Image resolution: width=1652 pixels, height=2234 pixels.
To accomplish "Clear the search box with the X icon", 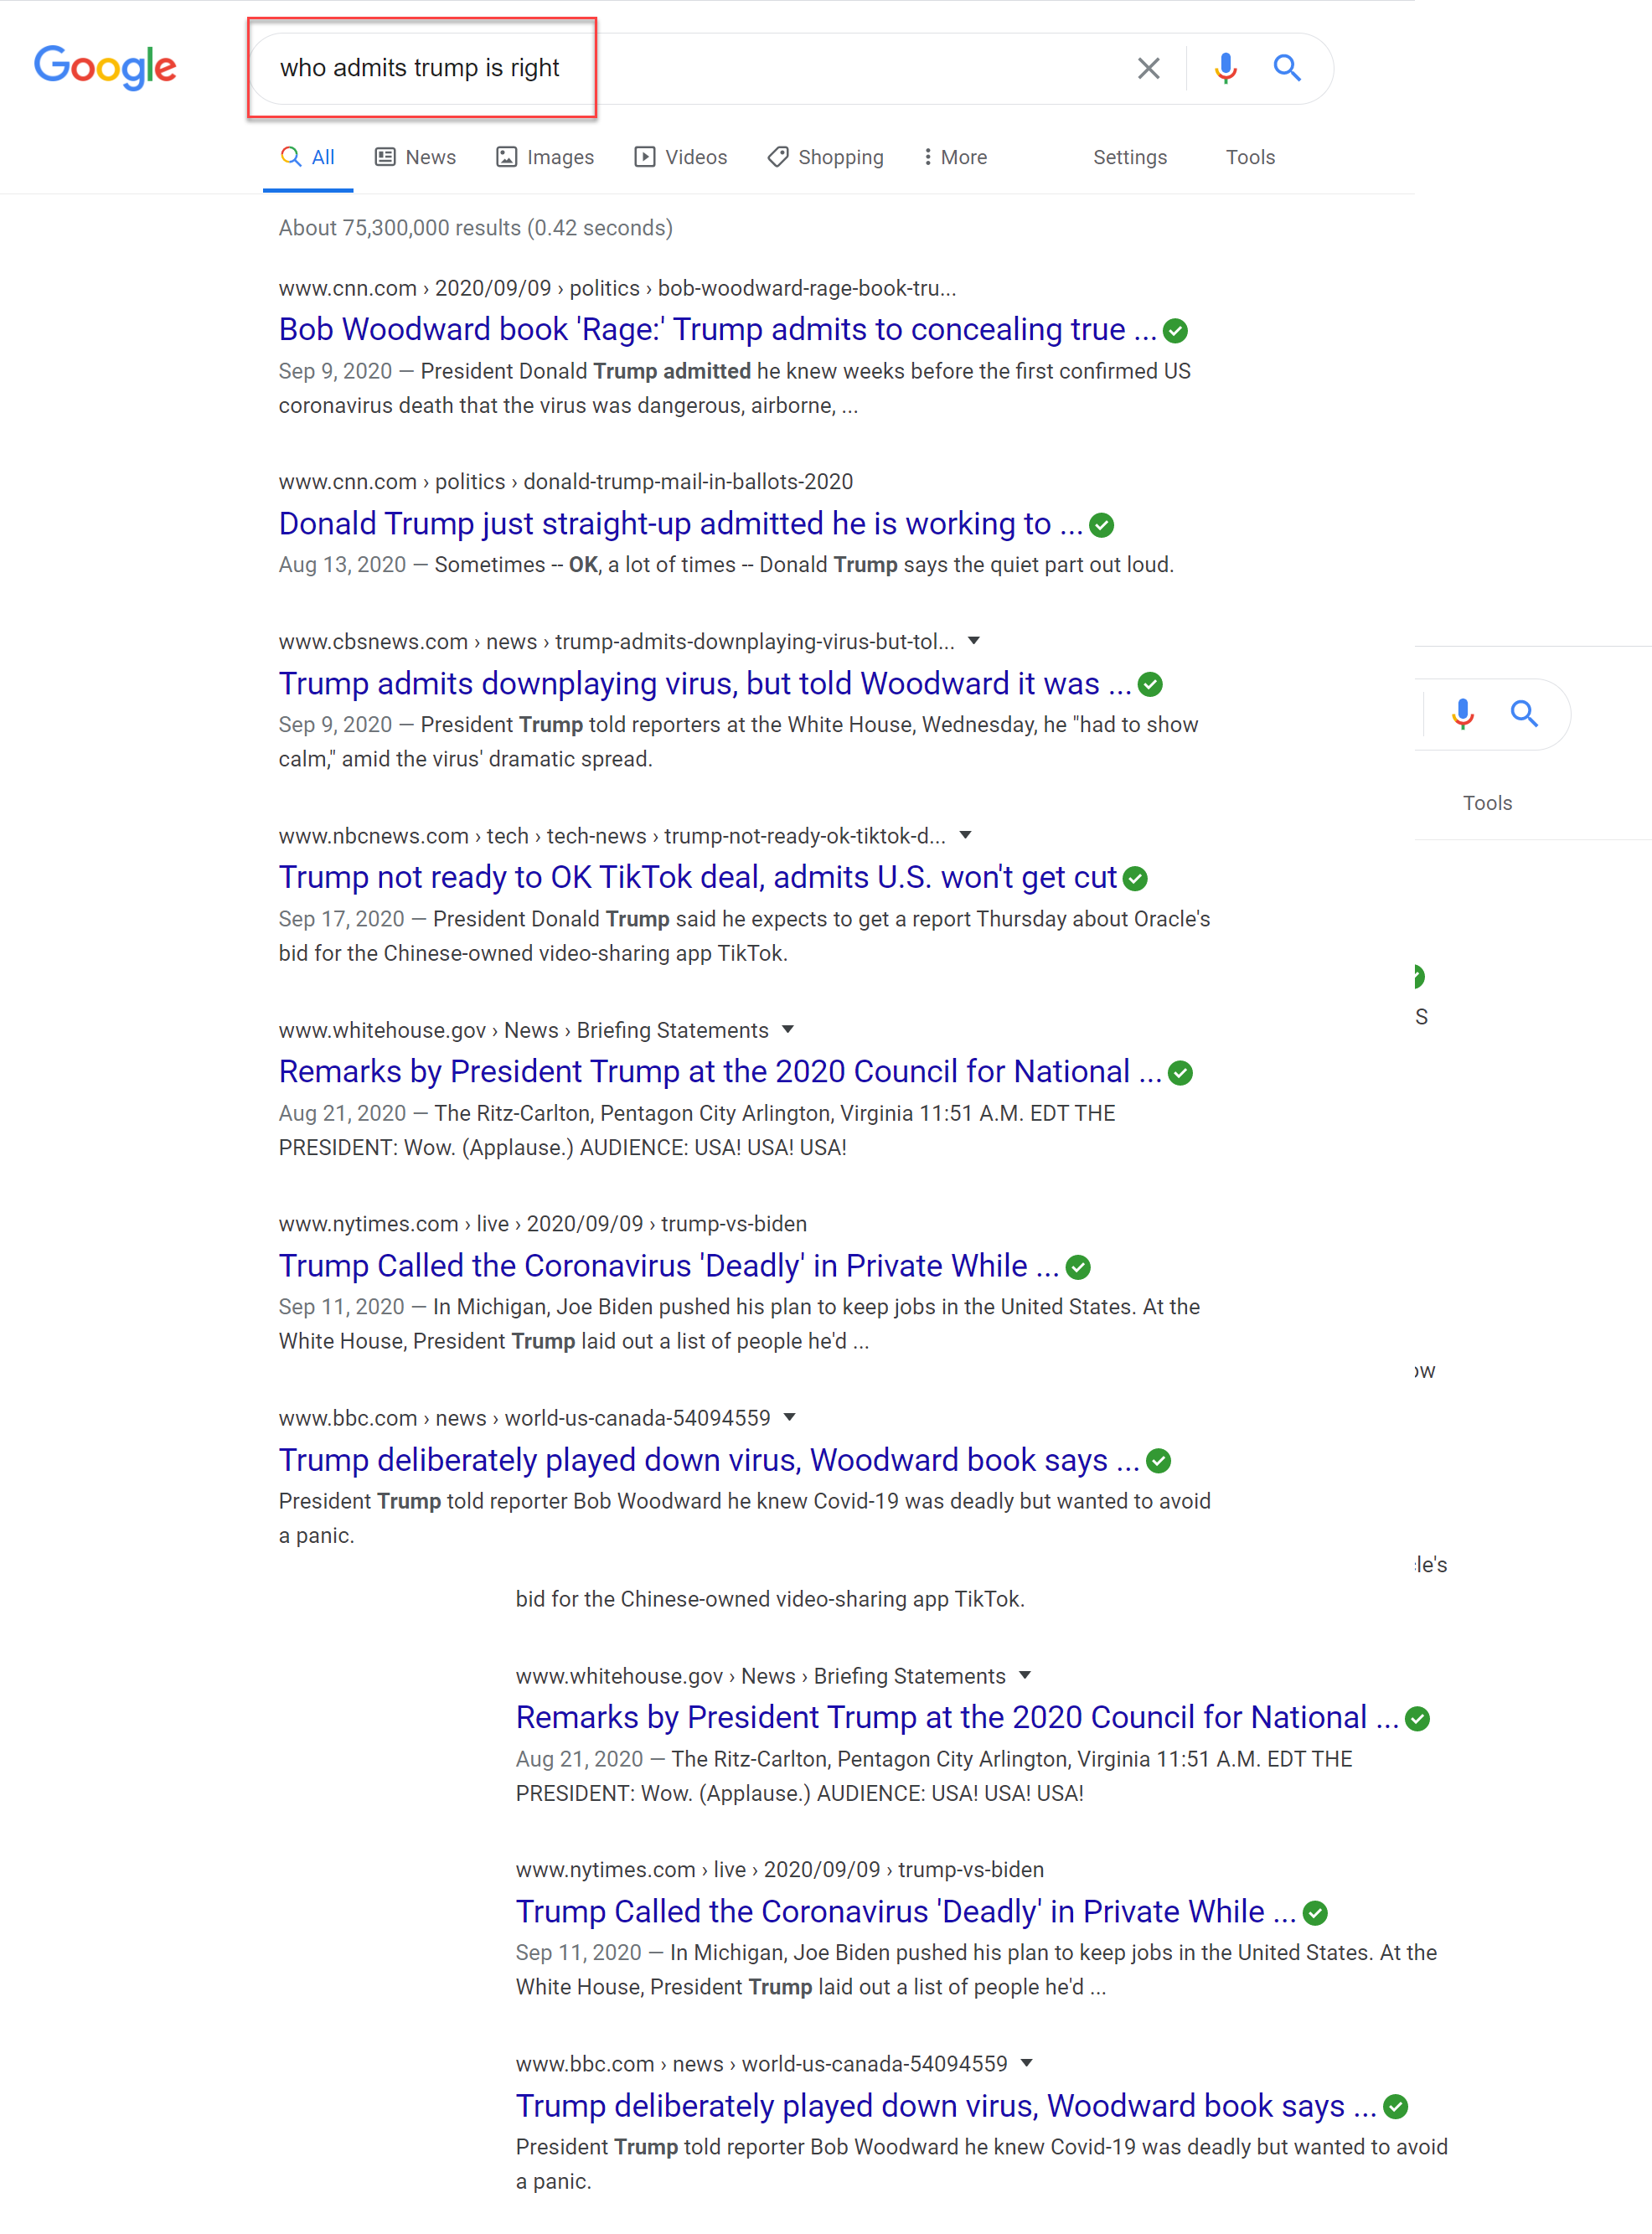I will click(x=1148, y=68).
